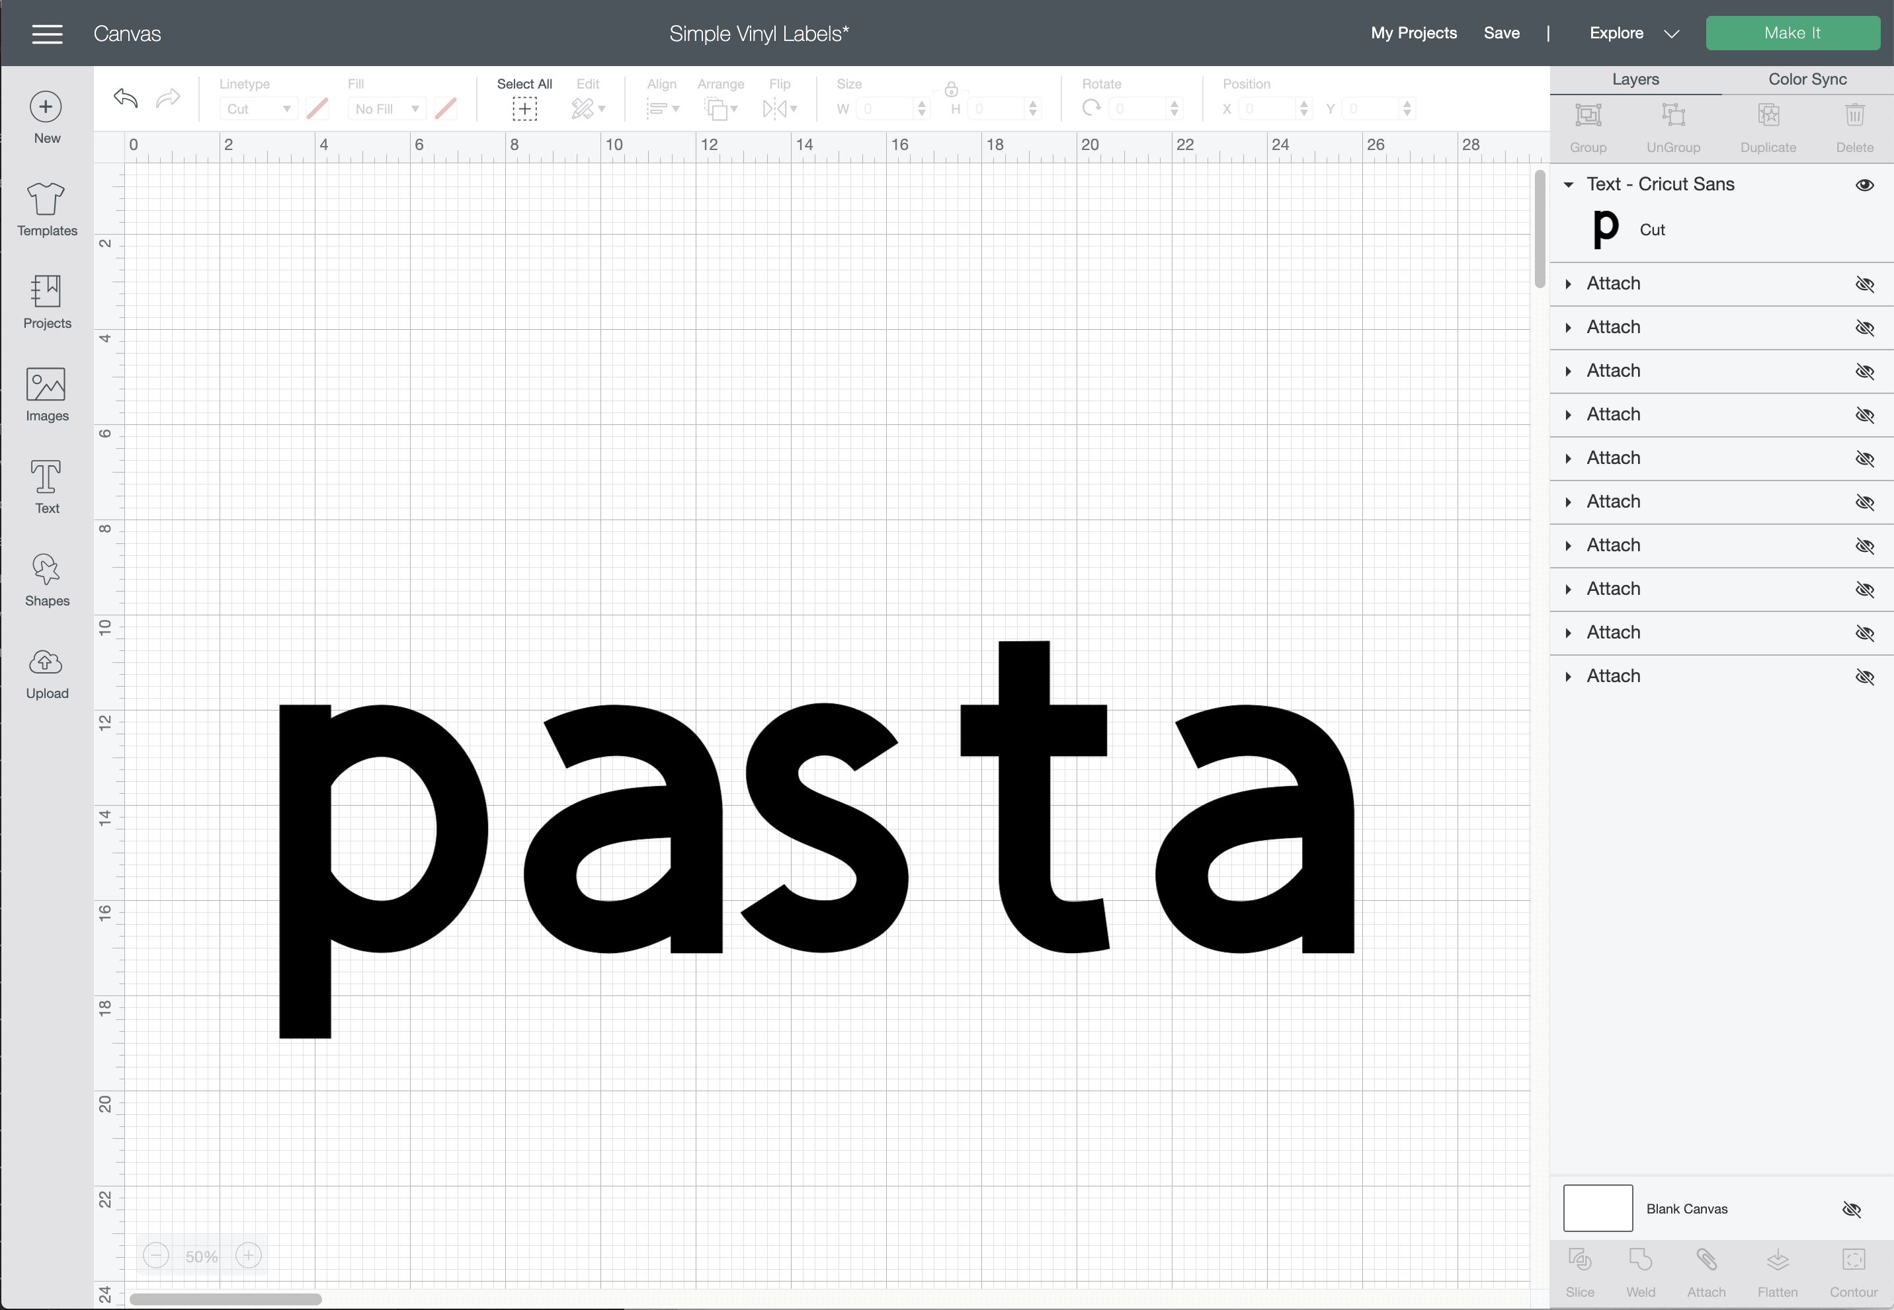Click the Images icon in sidebar
This screenshot has height=1310, width=1894.
47,394
